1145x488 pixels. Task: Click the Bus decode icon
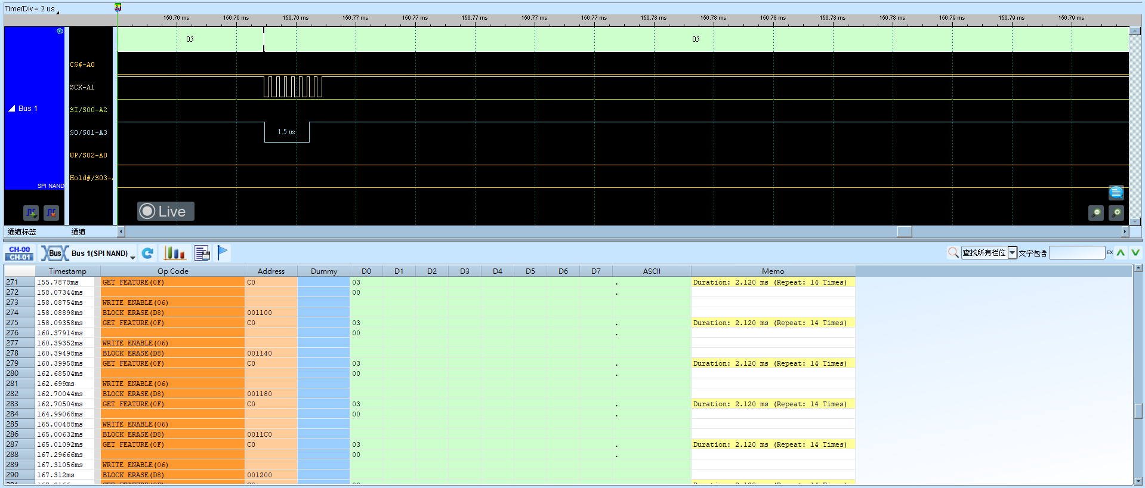[55, 253]
